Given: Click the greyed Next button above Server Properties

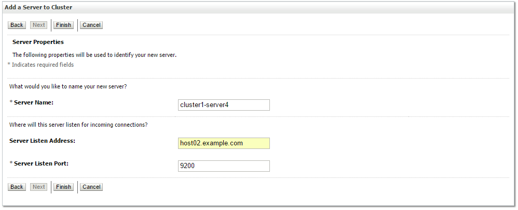Looking at the screenshot, I should click(x=38, y=25).
